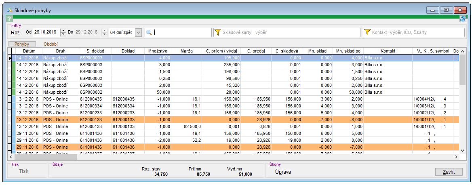Viewport: 474px width, 185px height.
Task: Open the '64 dní zpět' period dropdown
Action: pos(138,32)
